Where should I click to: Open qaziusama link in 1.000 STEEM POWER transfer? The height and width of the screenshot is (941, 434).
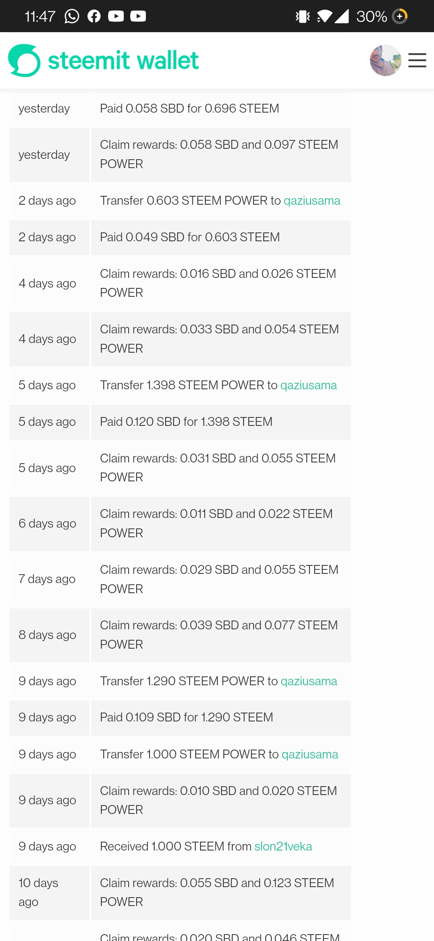[310, 754]
